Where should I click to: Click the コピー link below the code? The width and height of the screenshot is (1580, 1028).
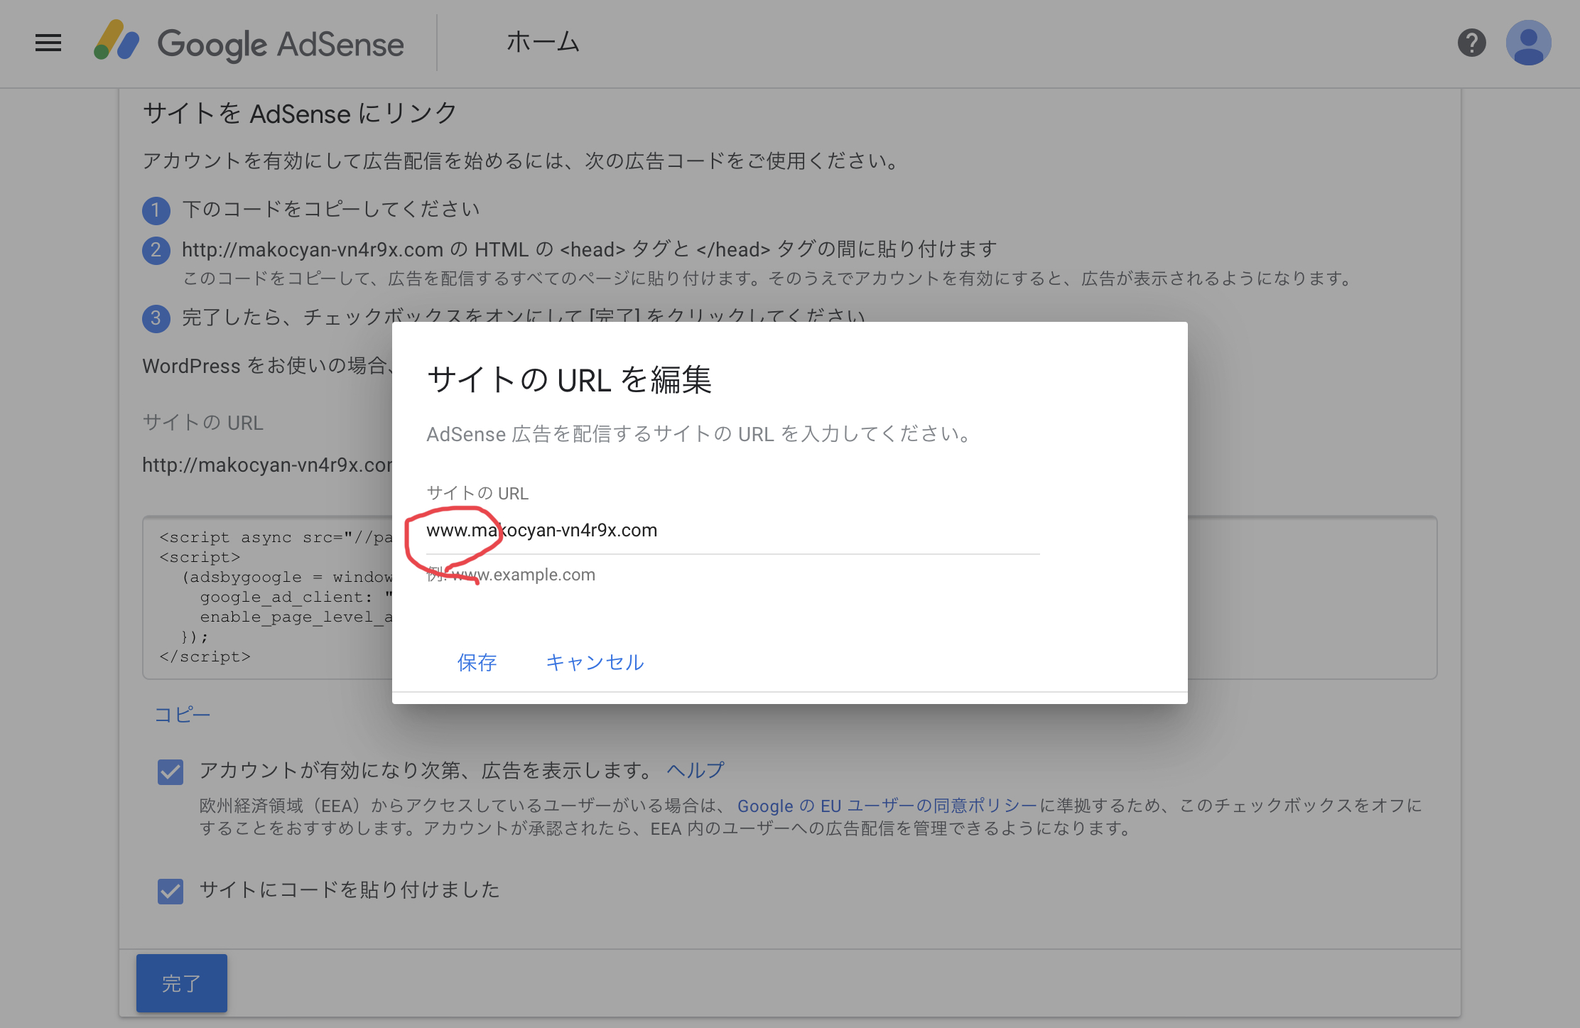pos(183,714)
